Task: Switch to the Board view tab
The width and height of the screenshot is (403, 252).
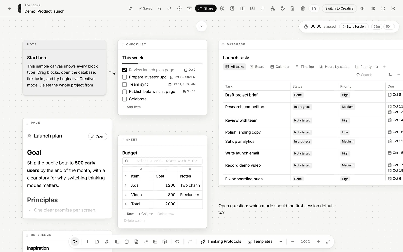Action: click(x=257, y=67)
